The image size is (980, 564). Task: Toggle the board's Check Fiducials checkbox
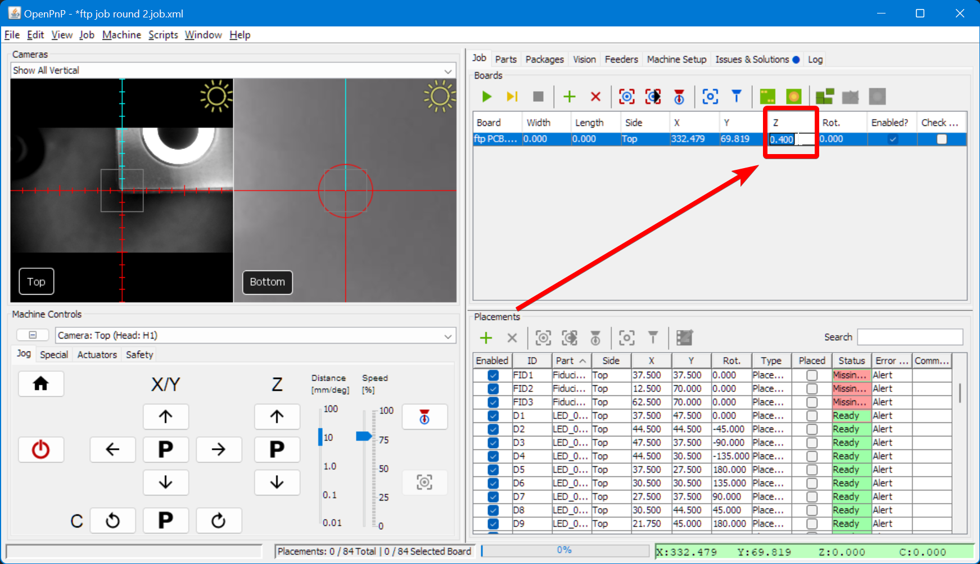(941, 139)
